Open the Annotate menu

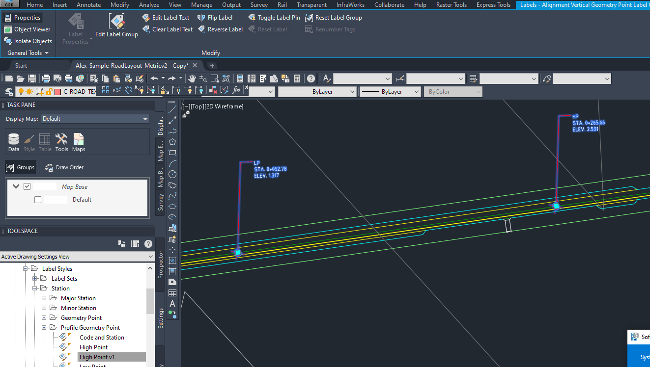(x=88, y=5)
